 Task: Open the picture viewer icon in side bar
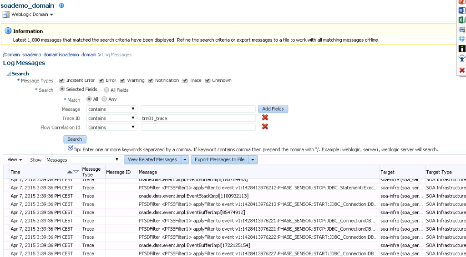[462, 30]
